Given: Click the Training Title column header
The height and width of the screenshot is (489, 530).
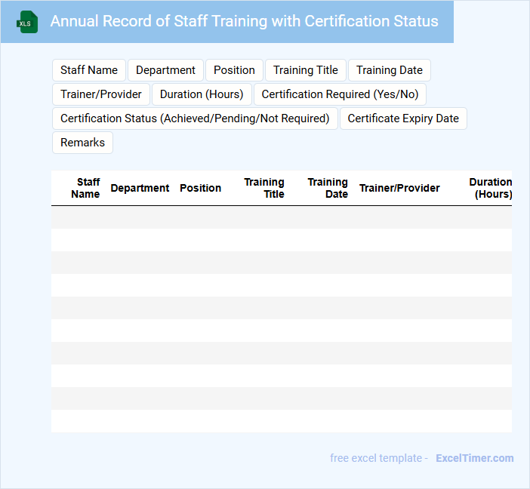Looking at the screenshot, I should tap(264, 188).
